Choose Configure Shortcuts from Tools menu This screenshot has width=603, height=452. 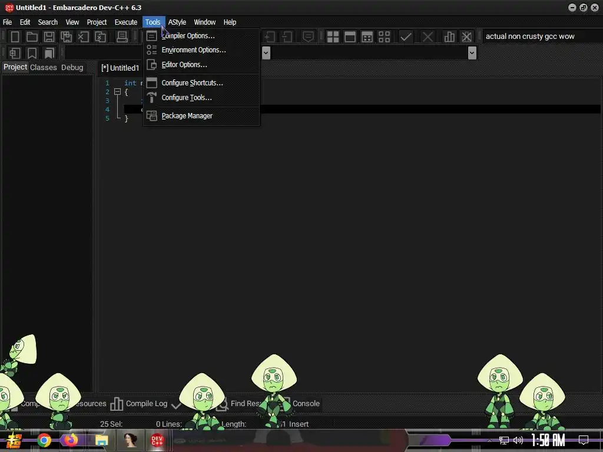[x=201, y=82]
